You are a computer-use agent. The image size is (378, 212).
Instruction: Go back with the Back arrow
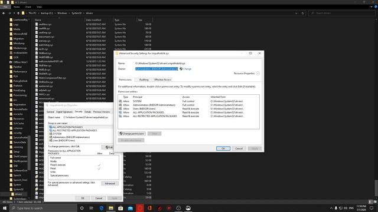pyautogui.click(x=4, y=13)
